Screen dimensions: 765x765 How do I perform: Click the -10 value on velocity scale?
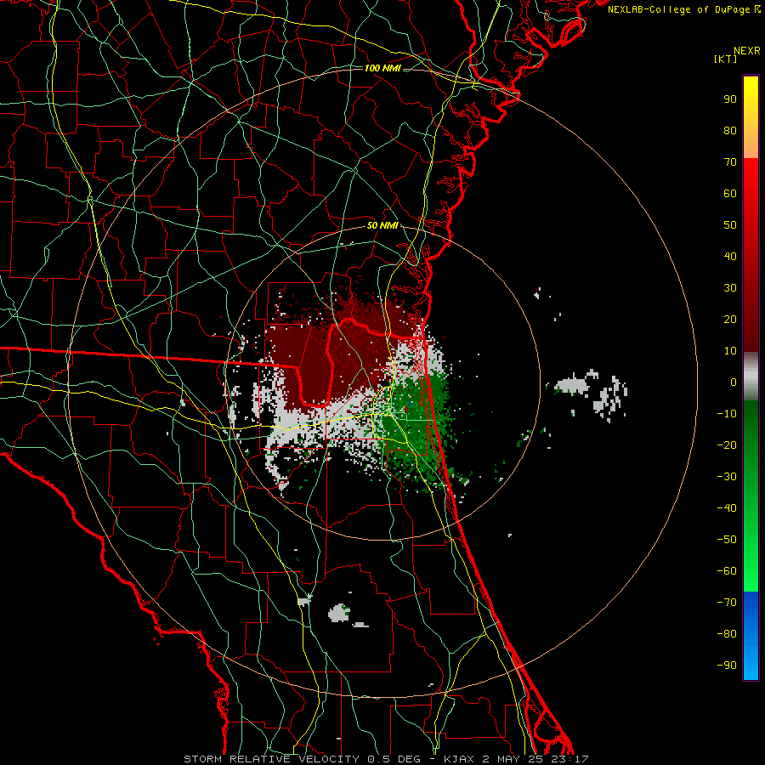pos(727,414)
